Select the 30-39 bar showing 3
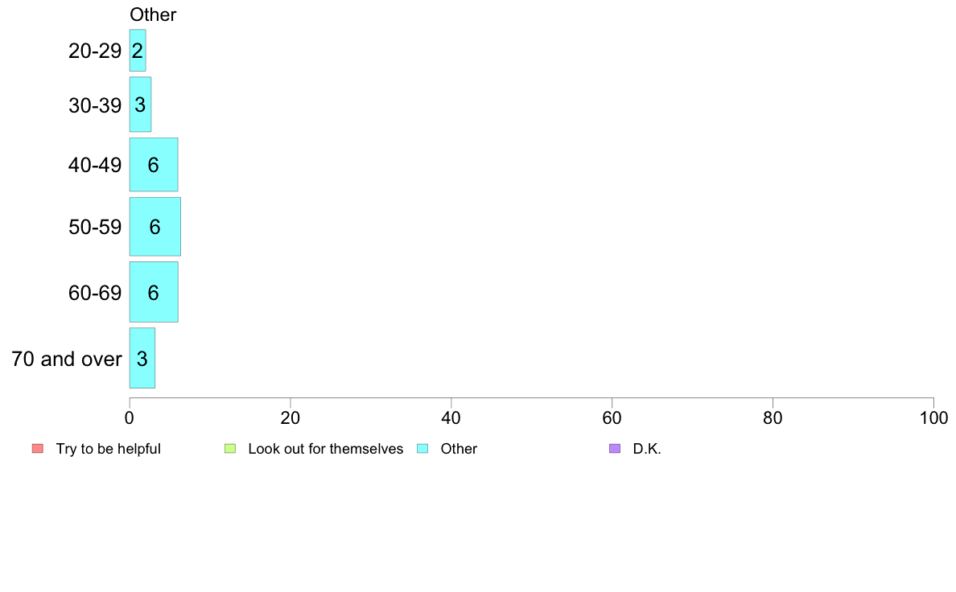 click(140, 105)
